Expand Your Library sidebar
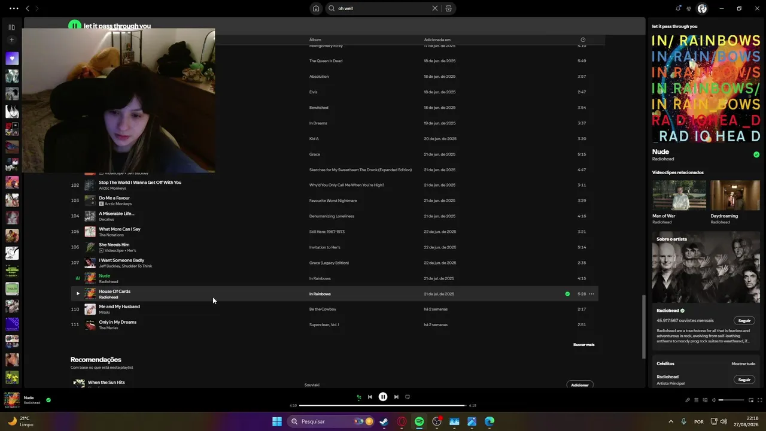Viewport: 766px width, 431px height. pos(11,27)
